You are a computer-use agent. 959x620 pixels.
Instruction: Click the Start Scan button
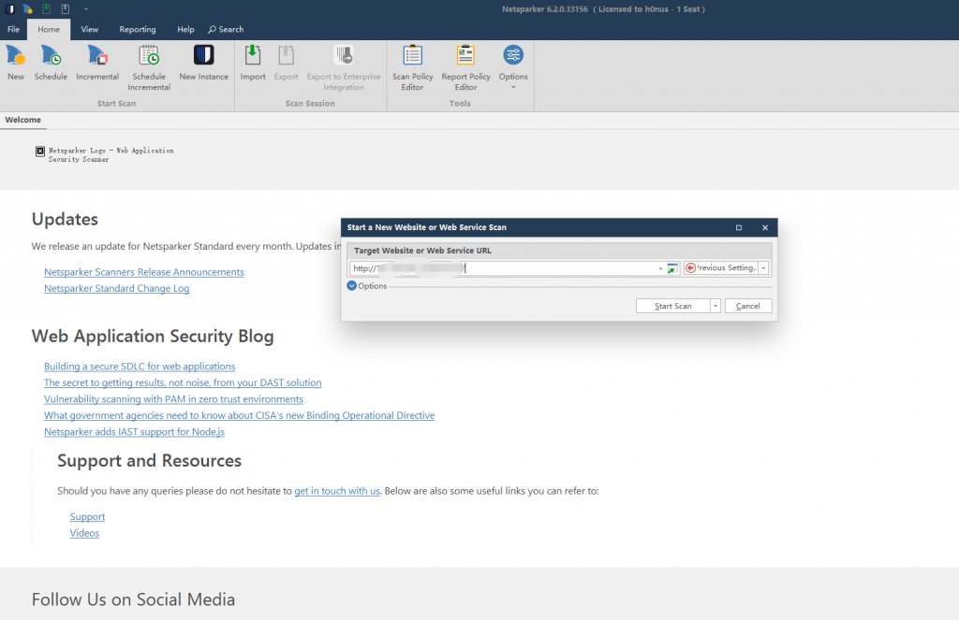coord(672,306)
